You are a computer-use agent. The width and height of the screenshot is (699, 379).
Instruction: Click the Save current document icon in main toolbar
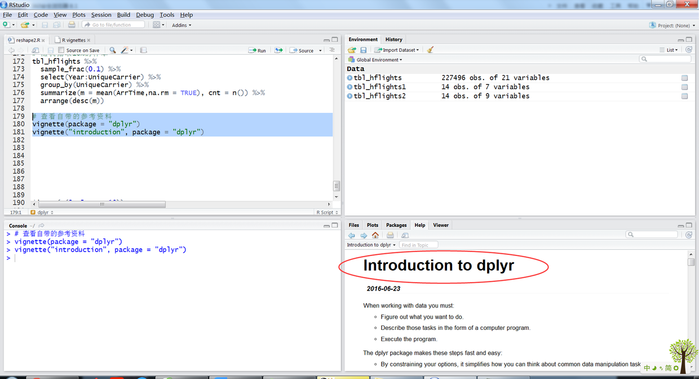[x=45, y=25]
